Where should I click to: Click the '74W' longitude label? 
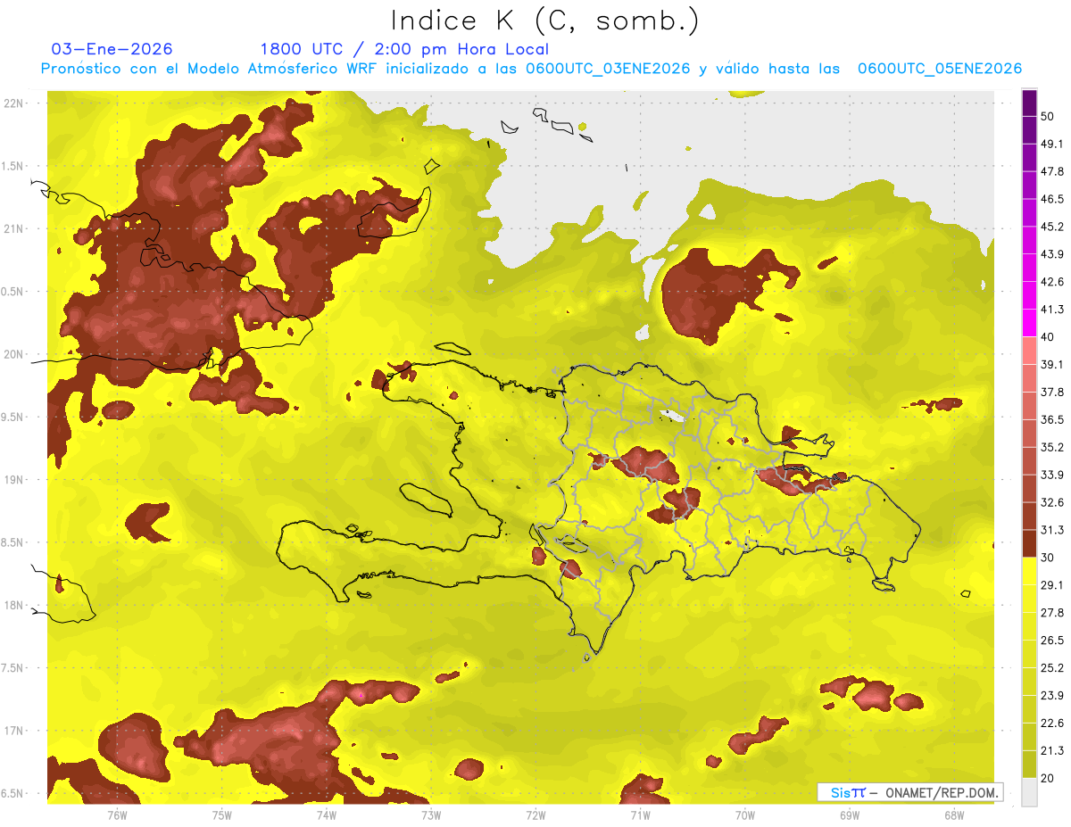[x=326, y=815]
